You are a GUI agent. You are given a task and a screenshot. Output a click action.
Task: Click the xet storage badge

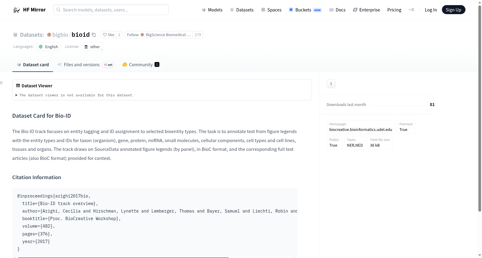click(108, 65)
